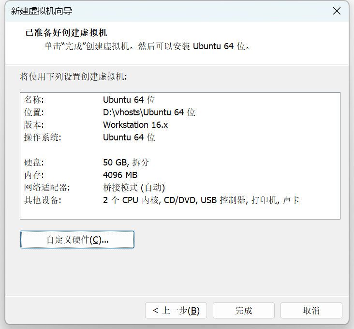This screenshot has height=329, width=354.
Task: Click the 桥接模式 (自动) network value
Action: click(134, 187)
